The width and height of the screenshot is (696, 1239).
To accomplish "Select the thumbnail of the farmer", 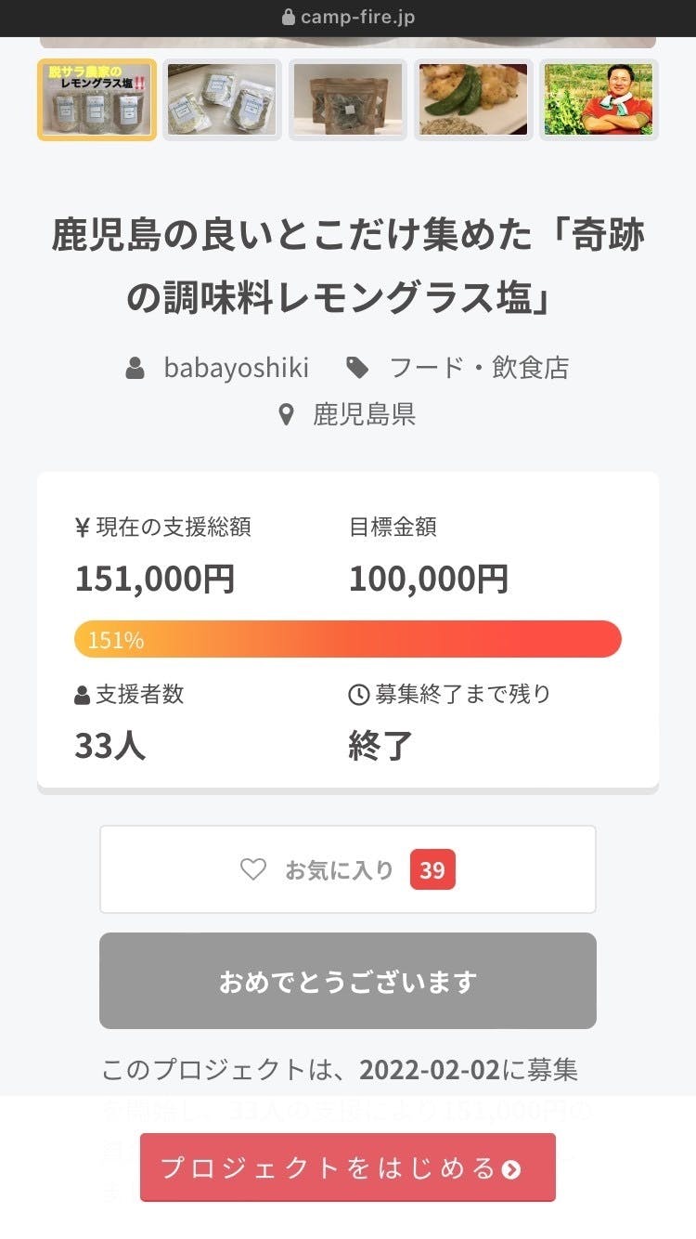I will click(x=599, y=99).
